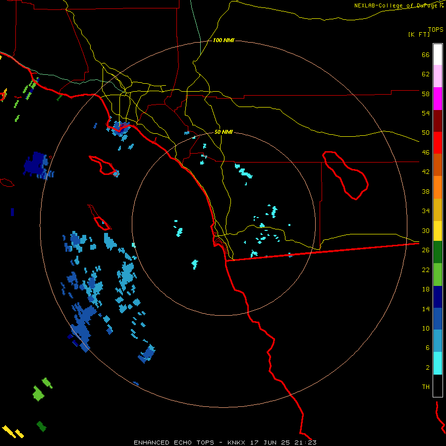Click the '62' legend value

pos(426,74)
